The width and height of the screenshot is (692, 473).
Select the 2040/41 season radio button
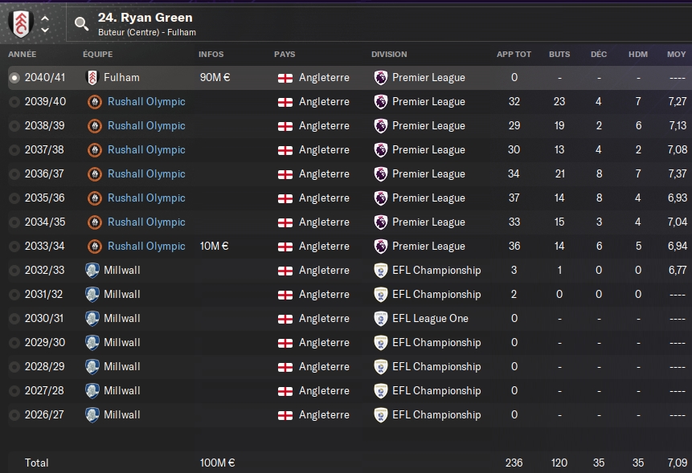[14, 78]
